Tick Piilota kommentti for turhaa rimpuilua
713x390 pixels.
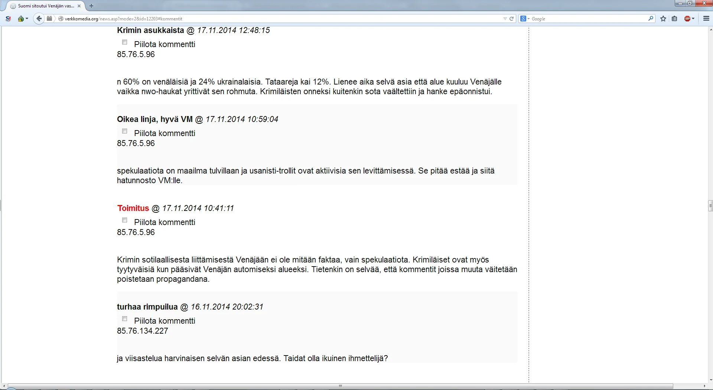tap(125, 319)
